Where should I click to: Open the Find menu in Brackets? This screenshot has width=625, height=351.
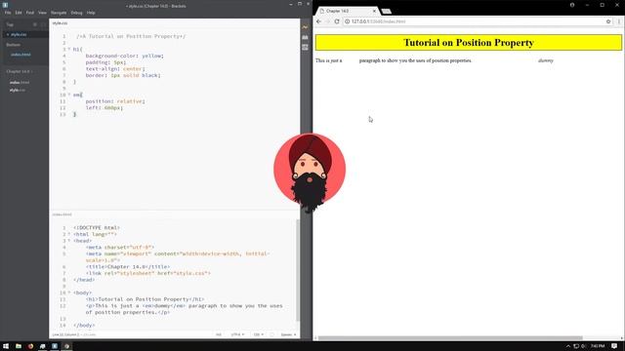pyautogui.click(x=30, y=13)
